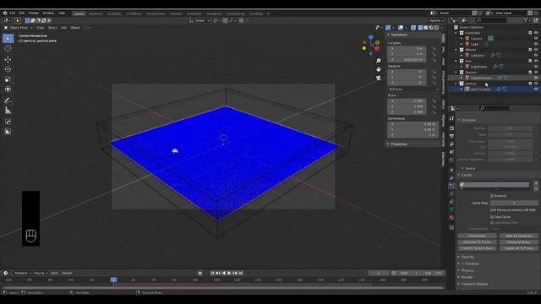The image size is (541, 304).
Task: Expand the Velocity panel
Action: click(x=467, y=257)
